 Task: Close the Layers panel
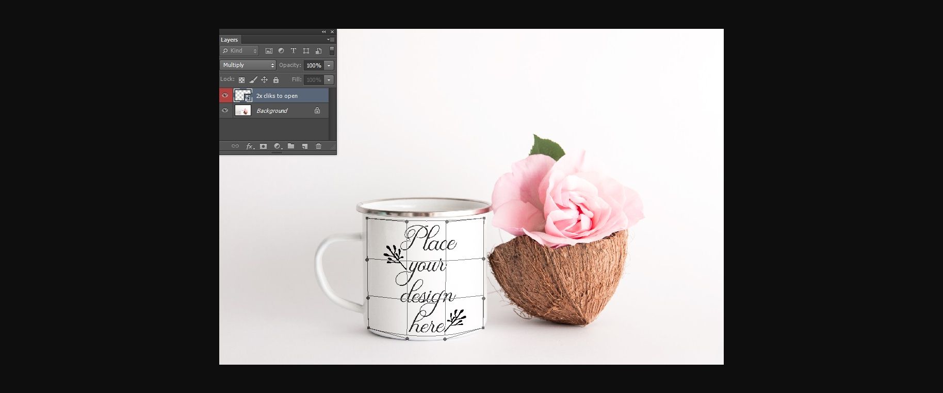(332, 32)
